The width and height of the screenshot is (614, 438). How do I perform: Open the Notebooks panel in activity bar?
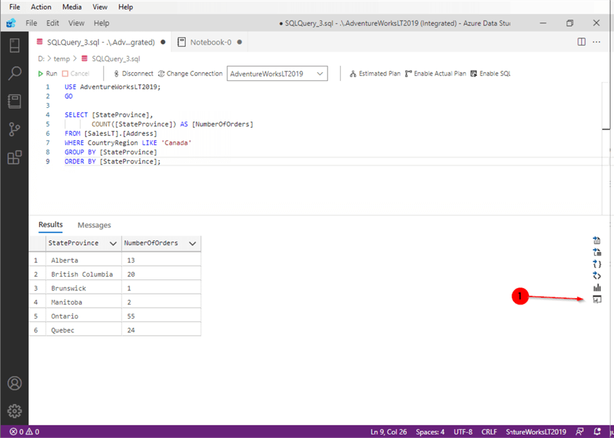[x=14, y=102]
